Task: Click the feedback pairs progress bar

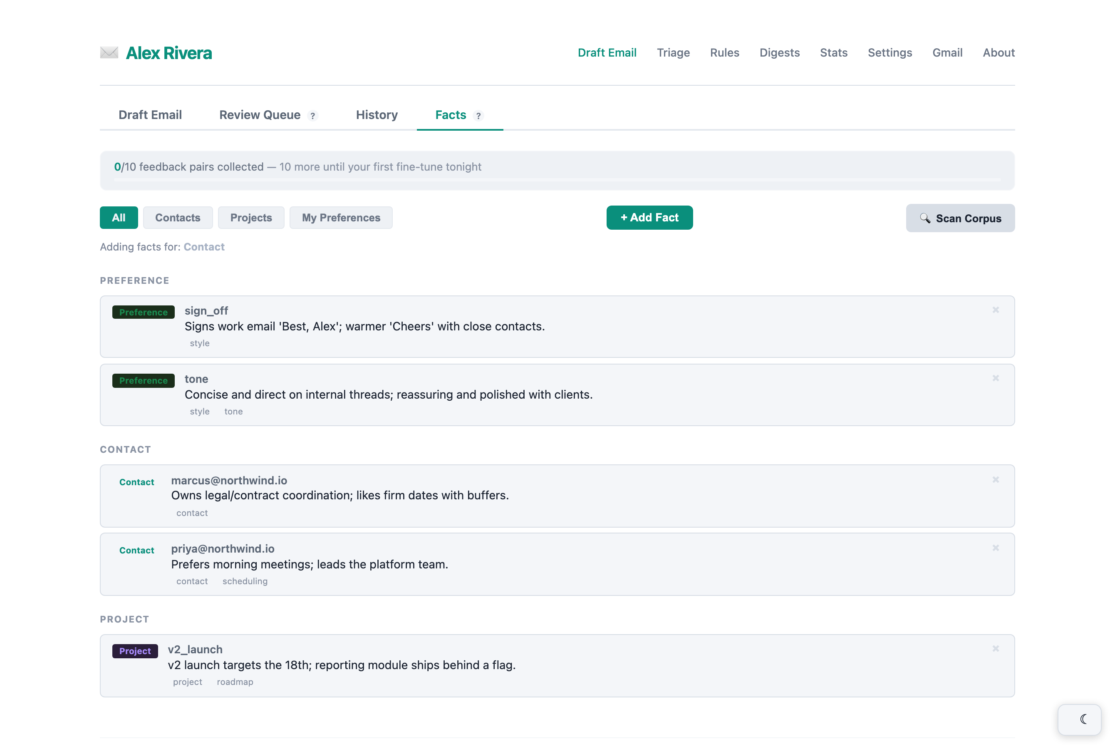Action: (557, 180)
